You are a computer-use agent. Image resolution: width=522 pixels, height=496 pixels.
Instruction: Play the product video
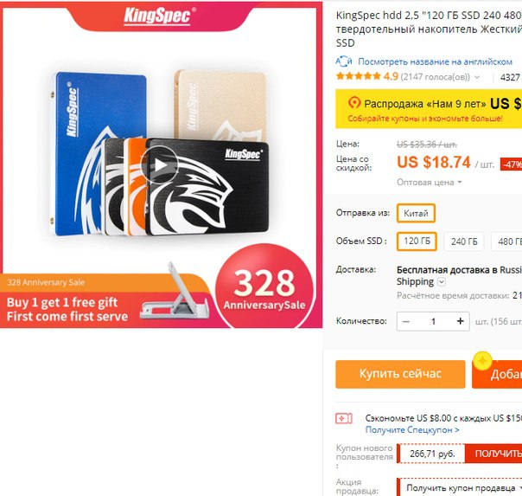click(x=160, y=164)
